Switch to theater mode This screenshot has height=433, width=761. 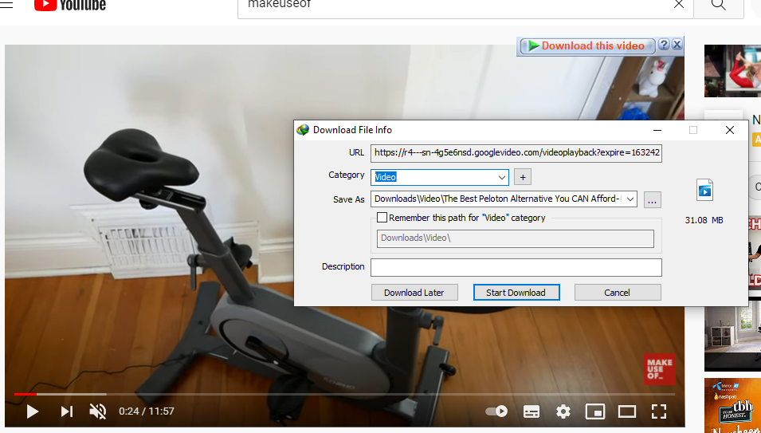pyautogui.click(x=627, y=411)
